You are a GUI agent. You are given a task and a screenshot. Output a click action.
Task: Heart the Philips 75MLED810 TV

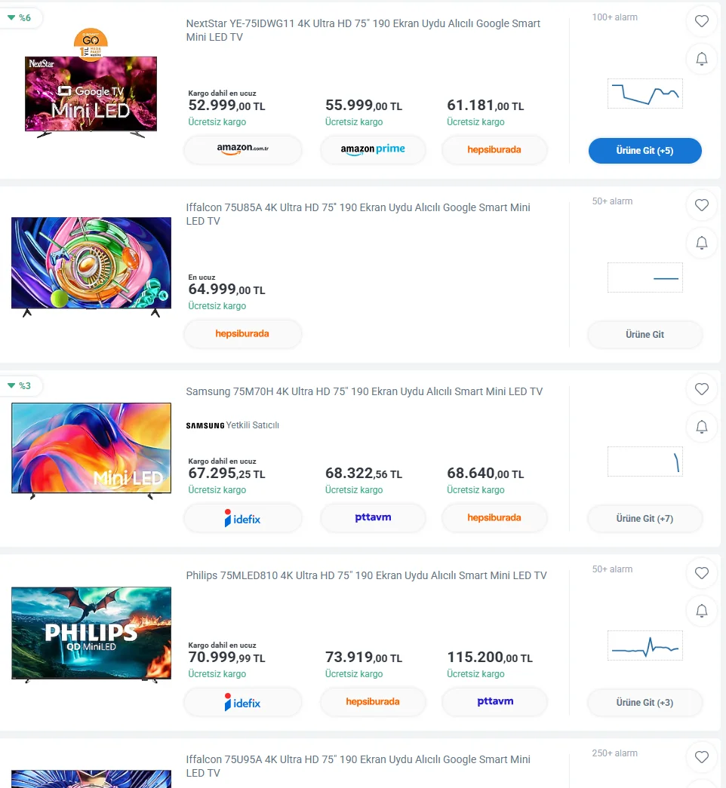pyautogui.click(x=701, y=573)
